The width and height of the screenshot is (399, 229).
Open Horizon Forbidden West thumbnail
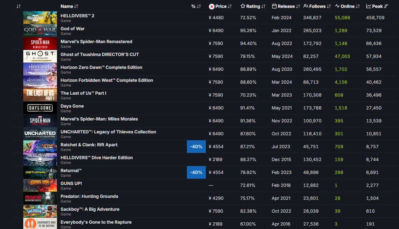click(40, 82)
